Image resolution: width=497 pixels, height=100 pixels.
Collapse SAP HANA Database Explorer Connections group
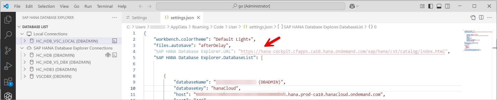(x=22, y=48)
